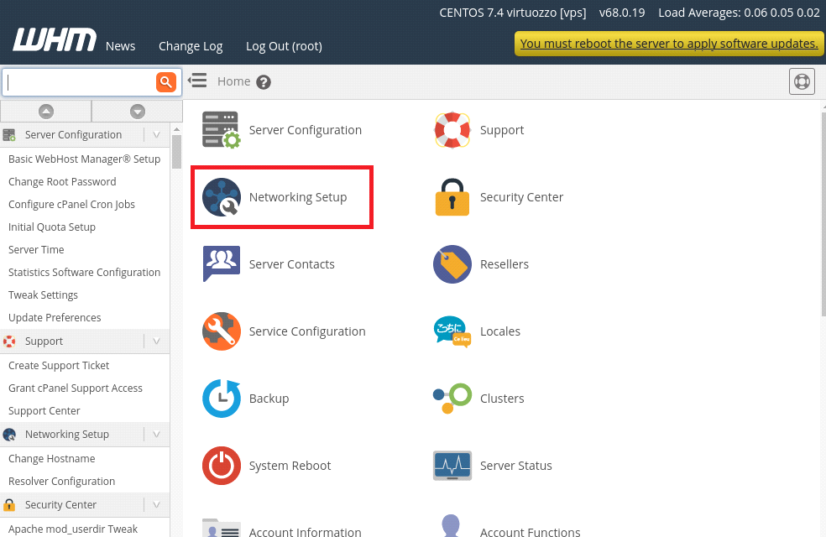The width and height of the screenshot is (826, 537).
Task: Open the Networking Setup main icon
Action: pyautogui.click(x=222, y=197)
